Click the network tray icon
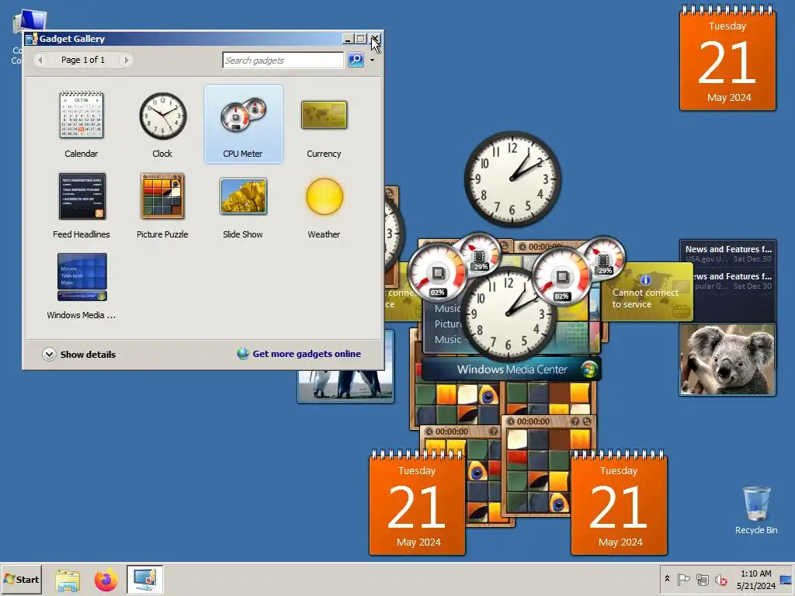The width and height of the screenshot is (795, 596). coord(702,579)
